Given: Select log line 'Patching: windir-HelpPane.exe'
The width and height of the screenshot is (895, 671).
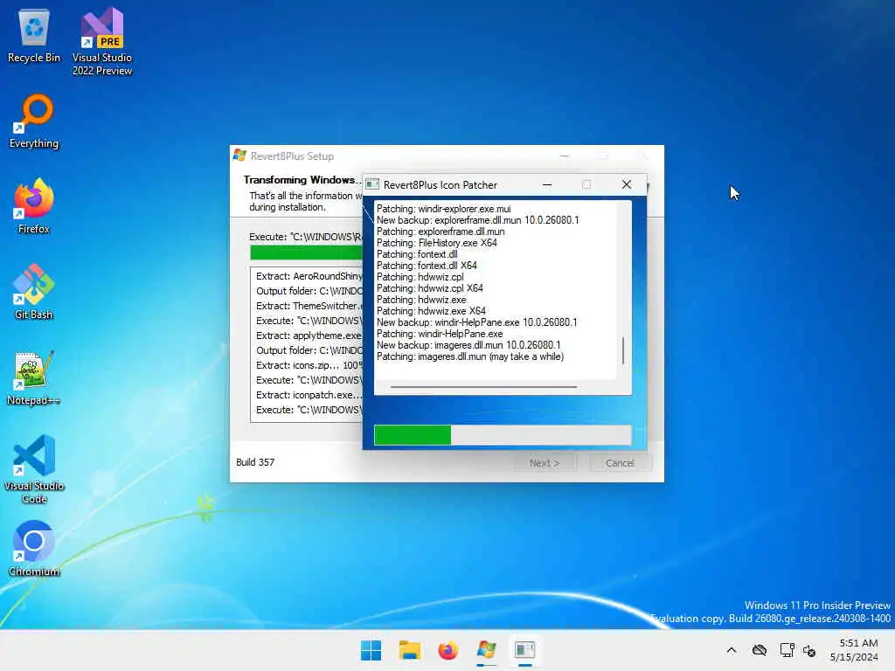Looking at the screenshot, I should pos(440,334).
